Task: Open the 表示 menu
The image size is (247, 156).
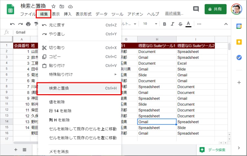Action: pyautogui.click(x=56, y=14)
